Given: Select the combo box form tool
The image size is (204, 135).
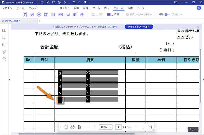Looking at the screenshot, I should pos(46,14).
